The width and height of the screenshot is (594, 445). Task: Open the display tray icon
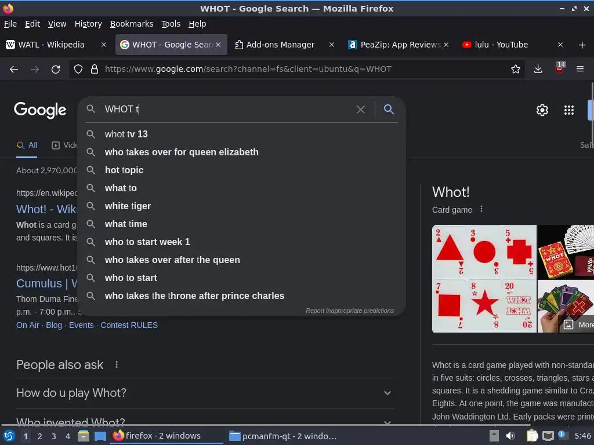(x=548, y=436)
